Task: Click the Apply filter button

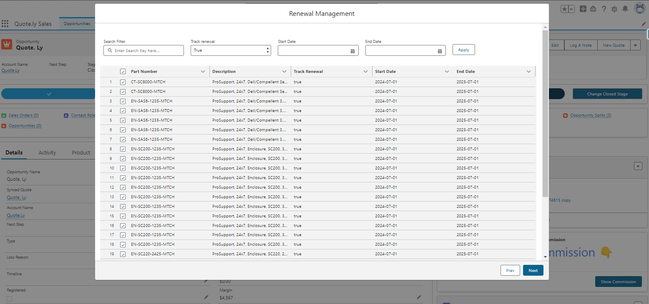Action: [464, 50]
